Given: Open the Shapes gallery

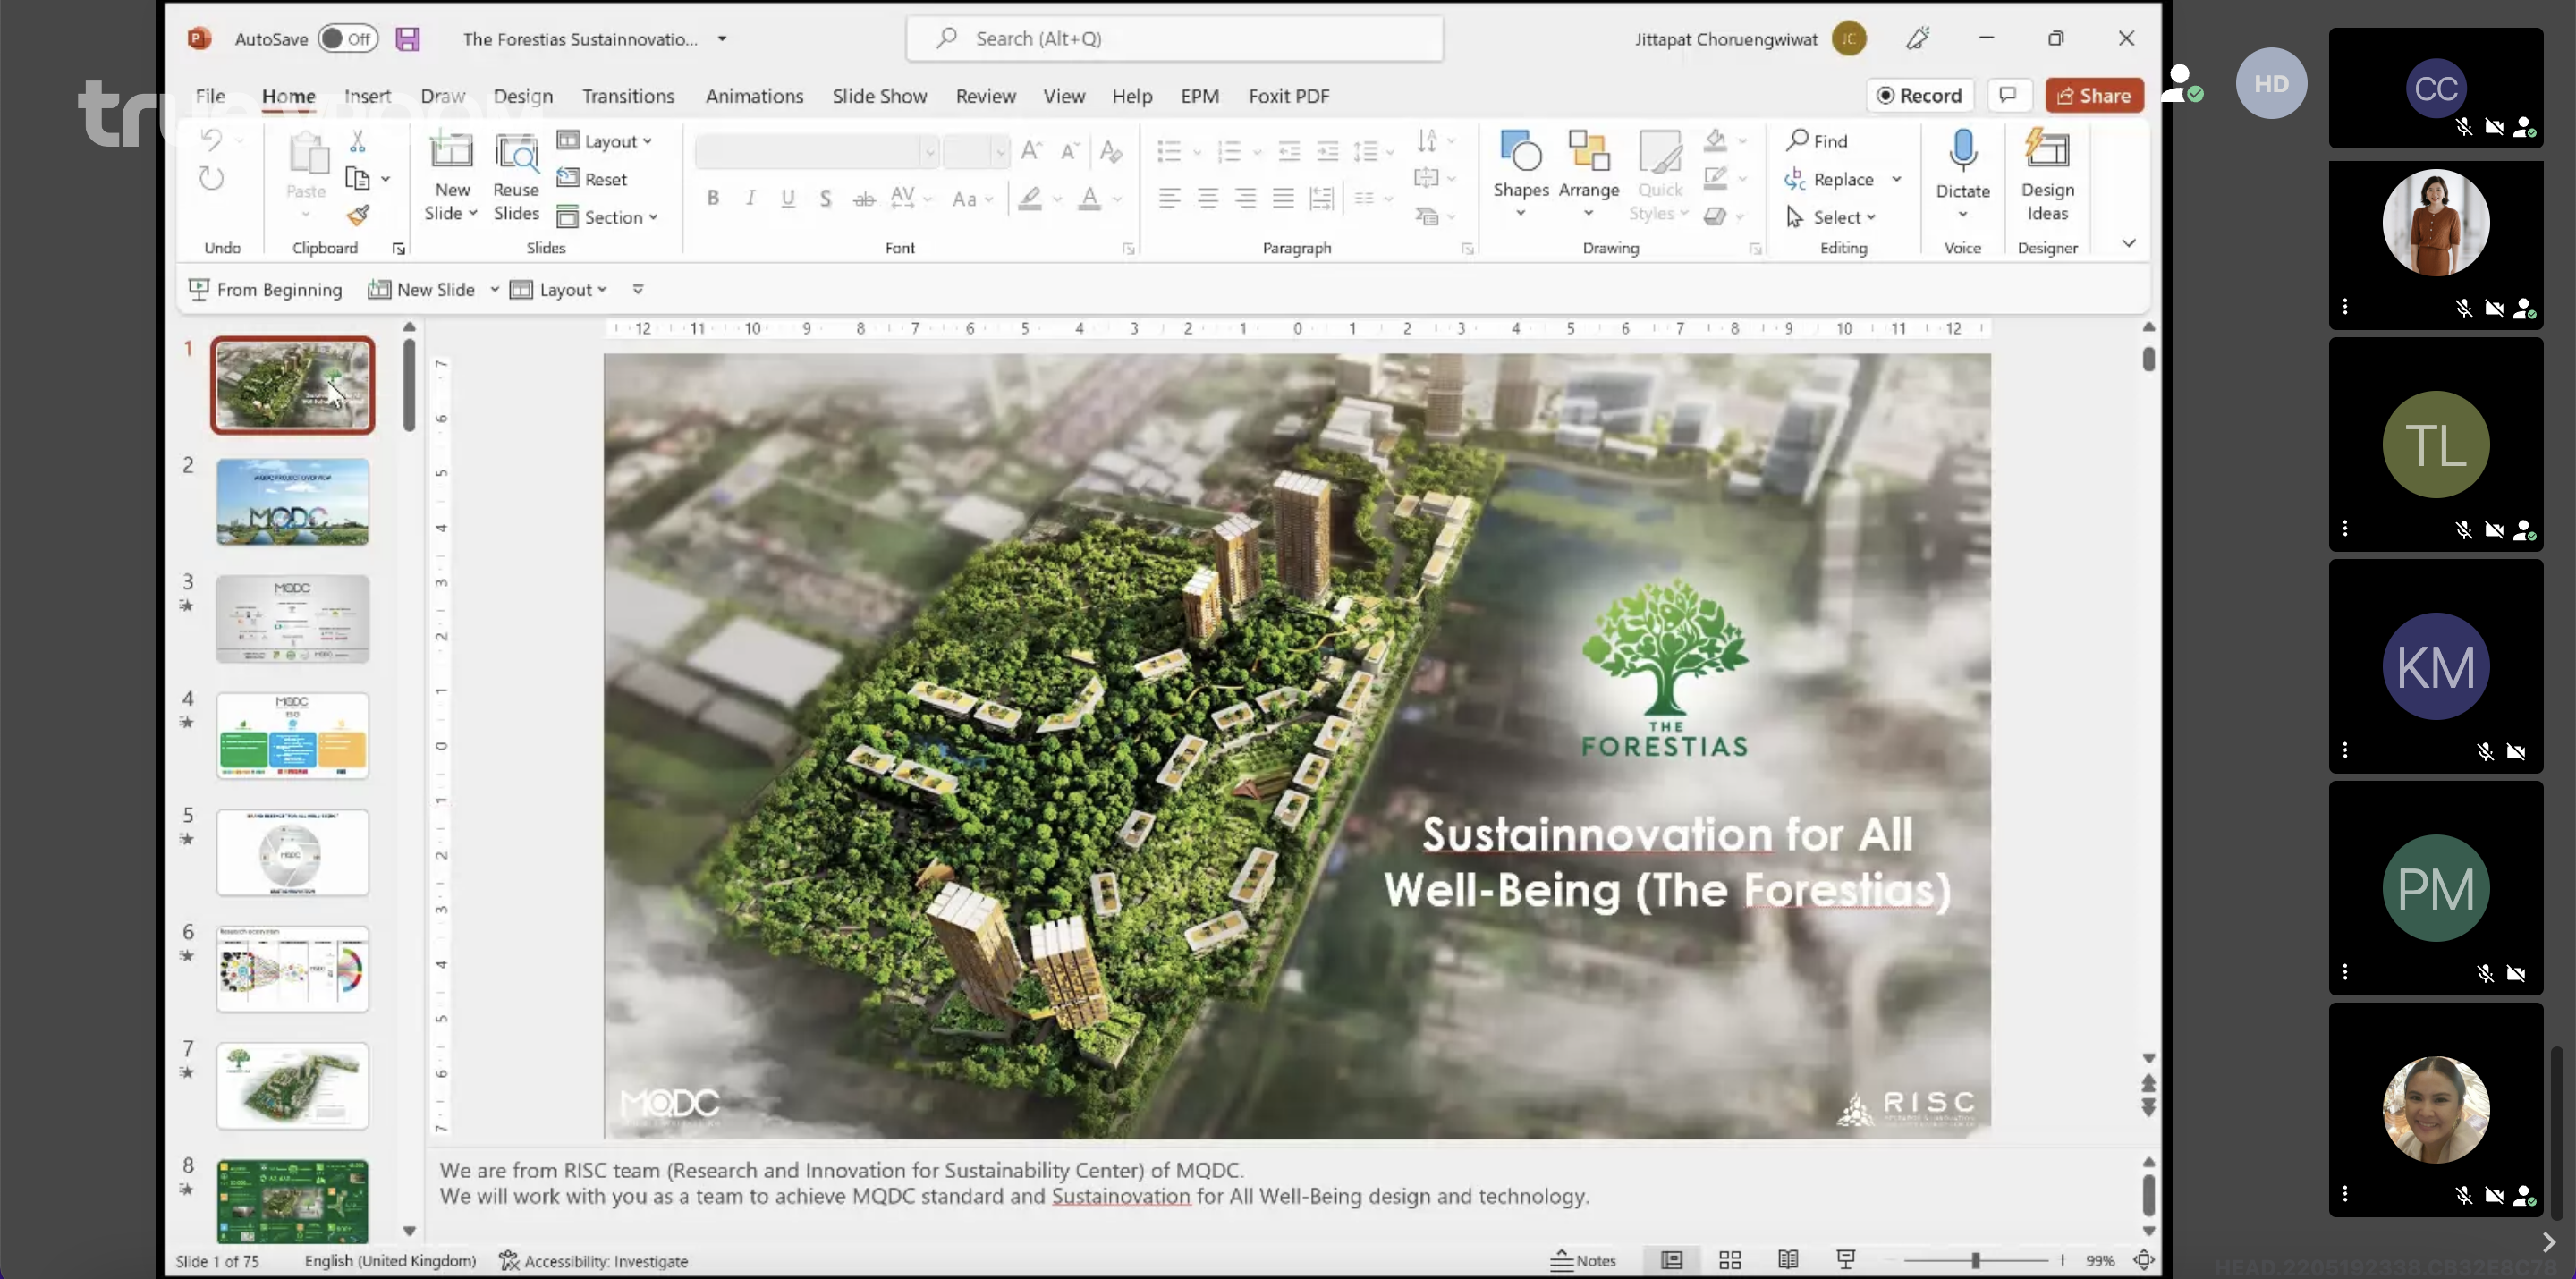Looking at the screenshot, I should pos(1520,165).
